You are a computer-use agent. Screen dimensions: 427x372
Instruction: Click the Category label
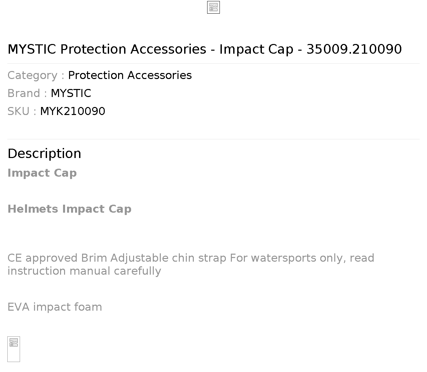pos(36,75)
